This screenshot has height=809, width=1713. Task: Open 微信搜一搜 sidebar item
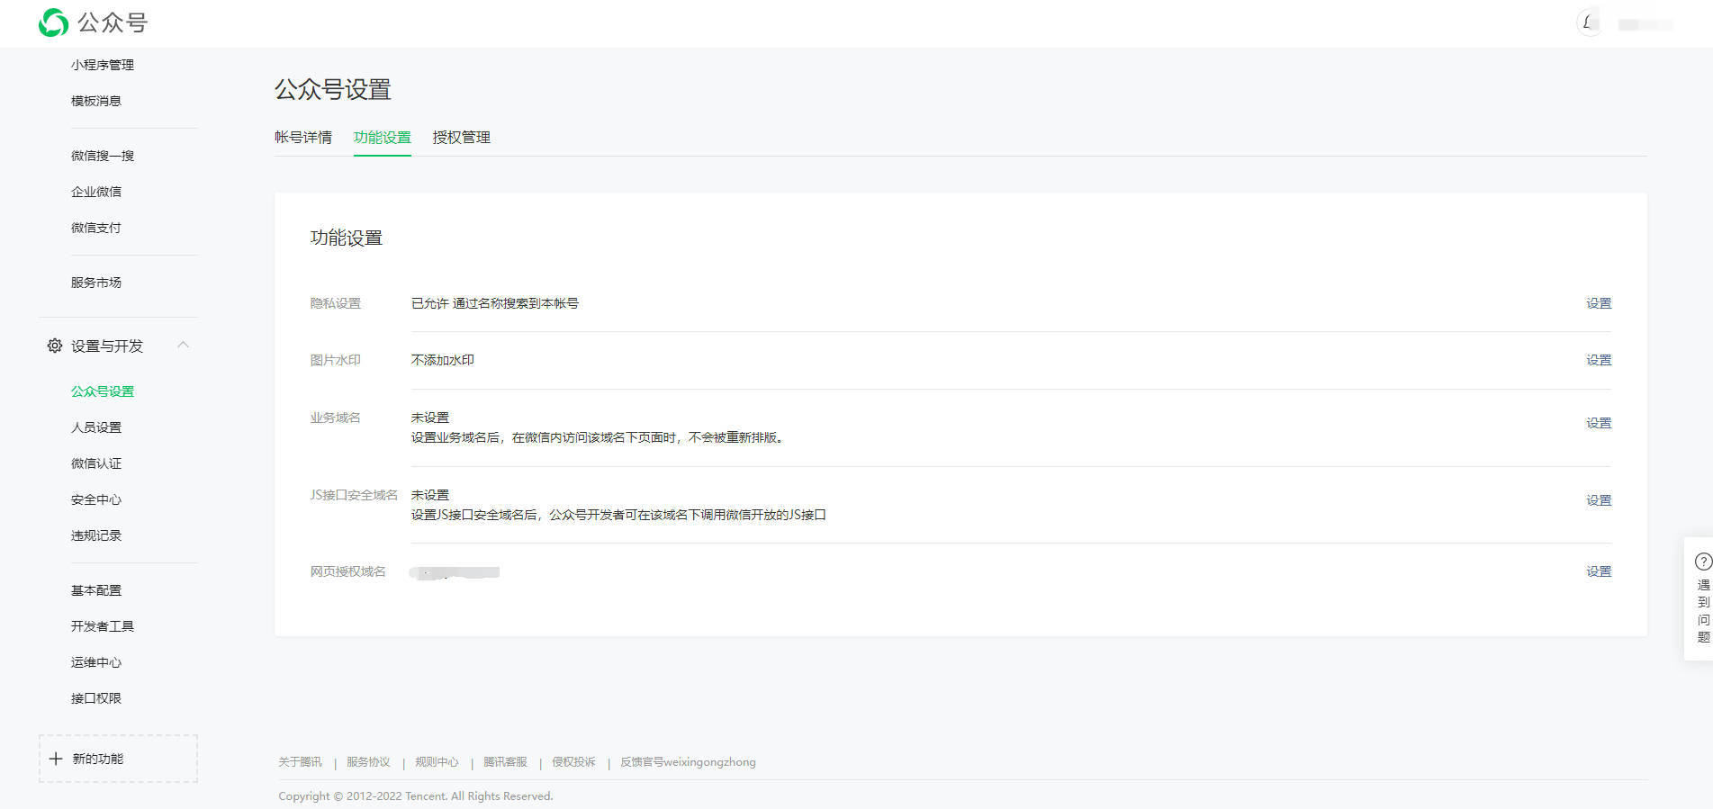(103, 156)
